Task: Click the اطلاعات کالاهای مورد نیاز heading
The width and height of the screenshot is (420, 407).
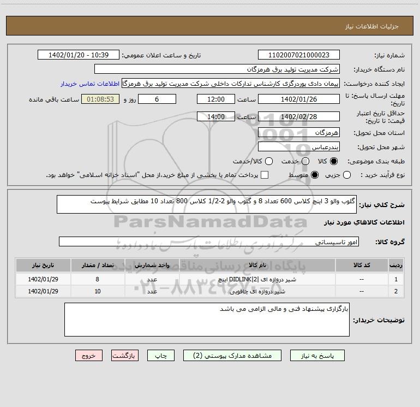Action: click(x=364, y=222)
